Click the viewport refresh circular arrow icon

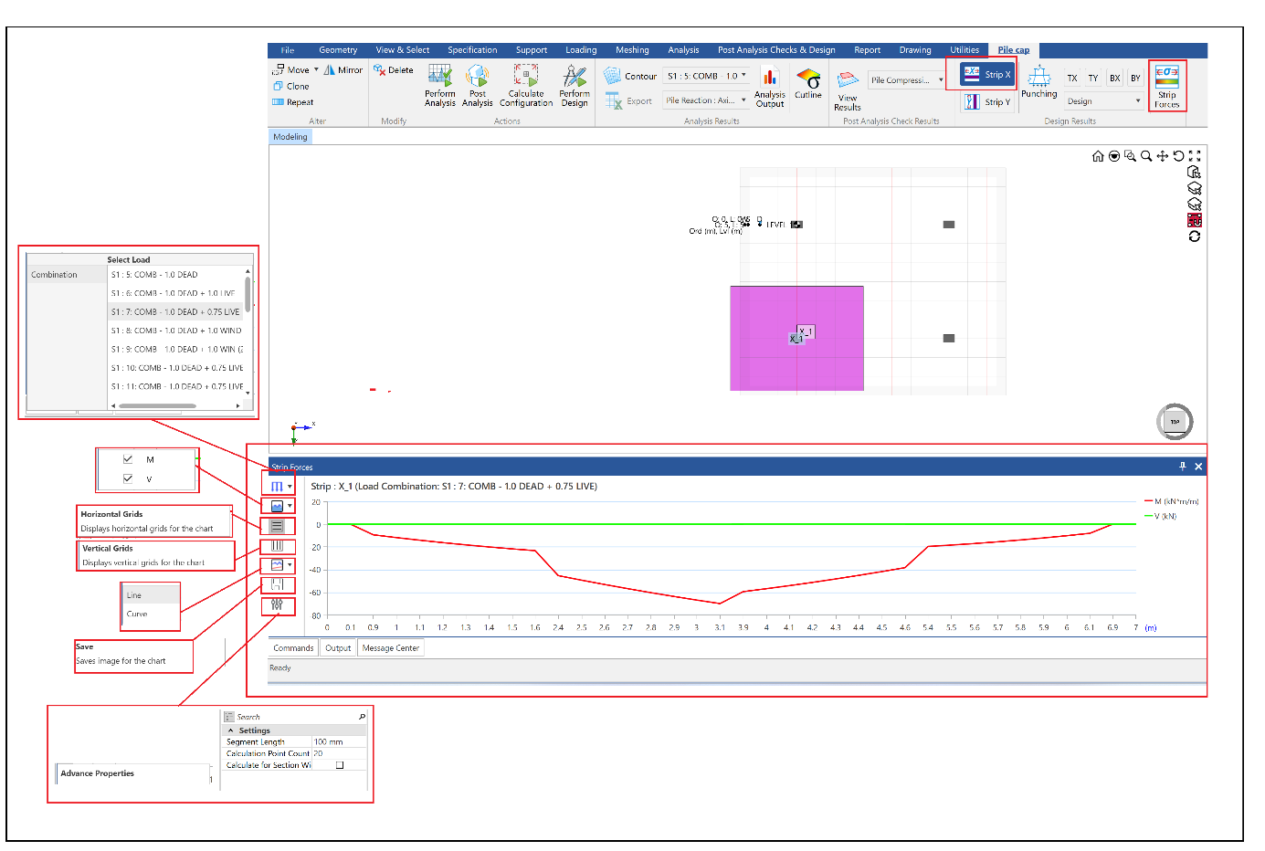click(1194, 236)
